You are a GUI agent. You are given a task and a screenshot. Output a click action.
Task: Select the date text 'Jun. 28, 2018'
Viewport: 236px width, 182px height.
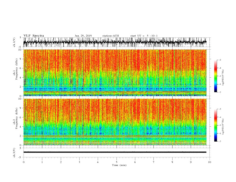point(83,36)
